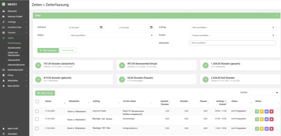Select the checkbox for the Fertiginstallation row
Image resolution: width=281 pixels, height=136 pixels.
[x=37, y=129]
